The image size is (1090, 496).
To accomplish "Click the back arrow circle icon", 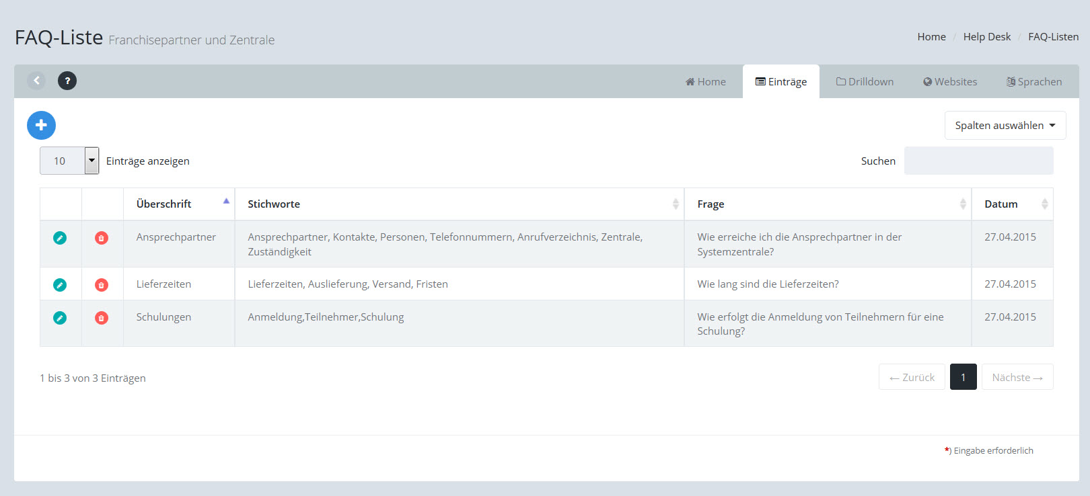I will pyautogui.click(x=36, y=81).
